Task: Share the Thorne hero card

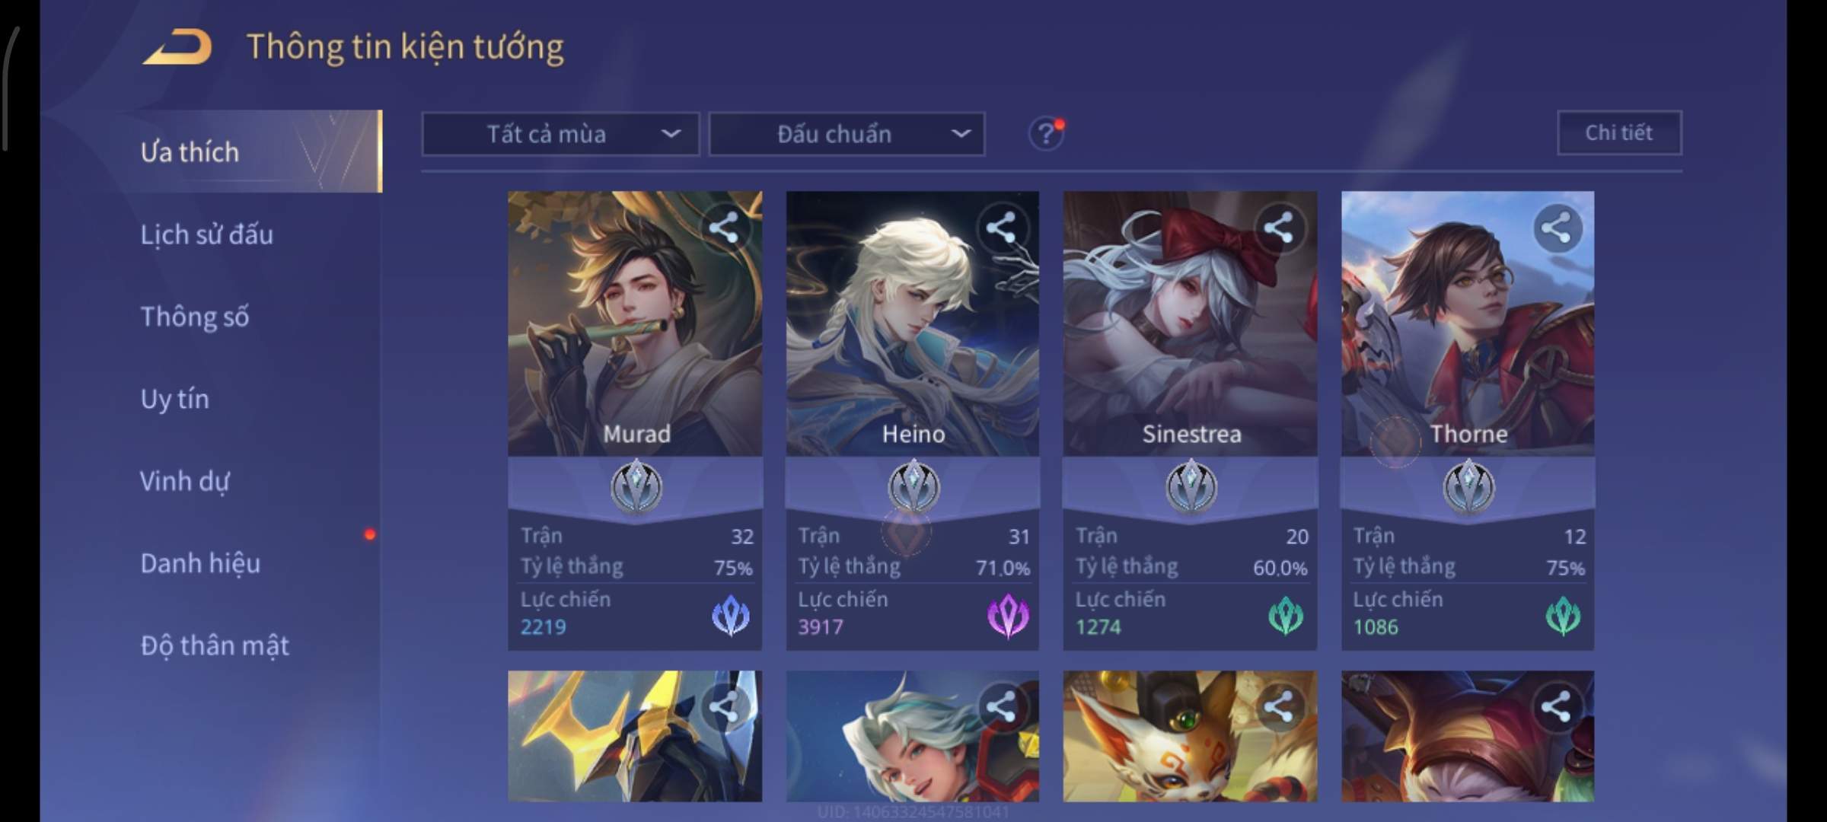Action: tap(1555, 228)
